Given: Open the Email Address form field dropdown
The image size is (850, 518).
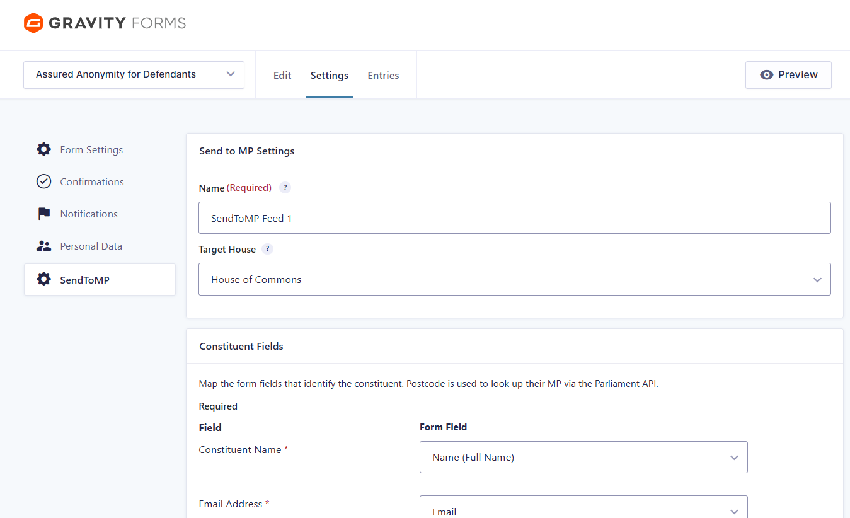Looking at the screenshot, I should click(583, 507).
